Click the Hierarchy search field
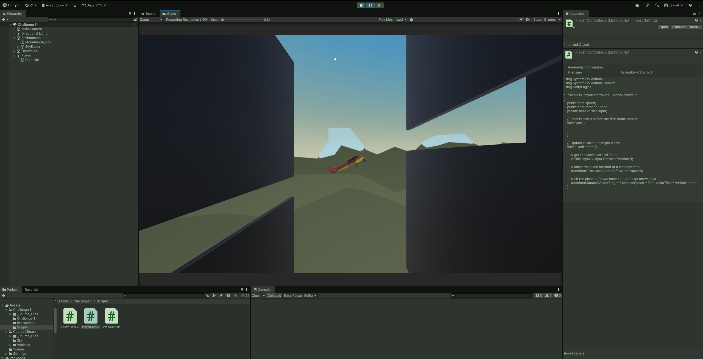This screenshot has height=359, width=703. click(91, 20)
